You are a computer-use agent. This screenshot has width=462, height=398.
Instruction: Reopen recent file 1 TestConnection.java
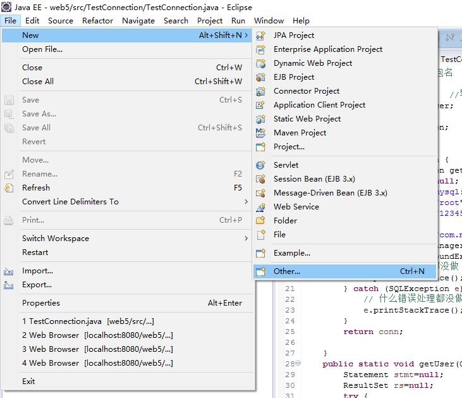(88, 321)
